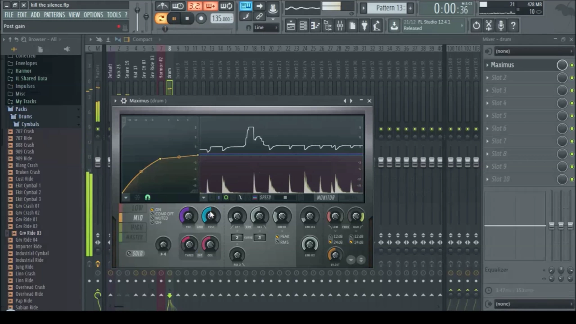Image resolution: width=576 pixels, height=324 pixels.
Task: Open the piano roll view icon
Action: (315, 26)
